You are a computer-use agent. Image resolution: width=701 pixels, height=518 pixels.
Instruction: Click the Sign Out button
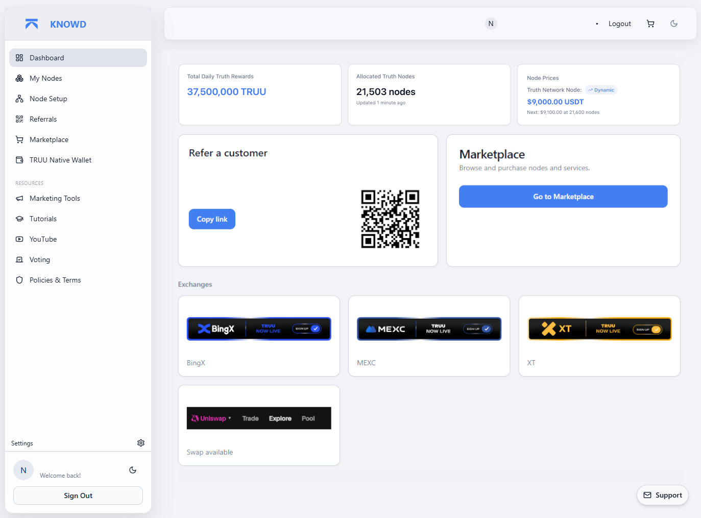coord(78,496)
